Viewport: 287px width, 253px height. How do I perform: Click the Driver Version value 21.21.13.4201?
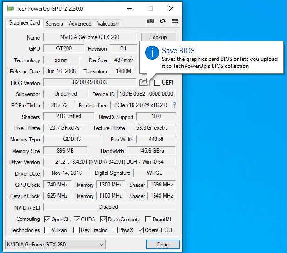tap(109, 162)
